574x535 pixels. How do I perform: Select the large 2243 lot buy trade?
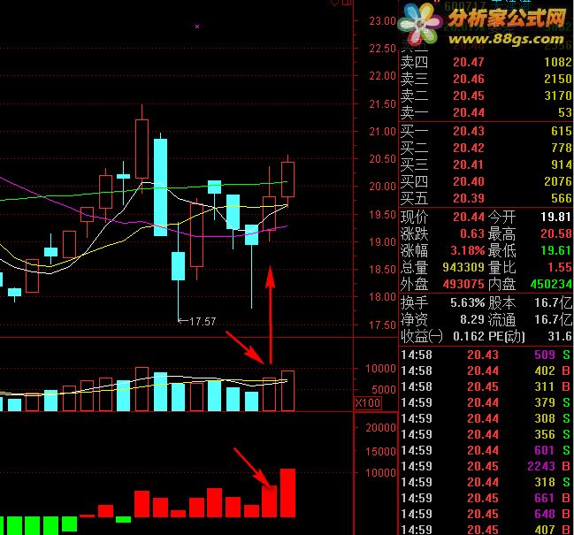[486, 466]
